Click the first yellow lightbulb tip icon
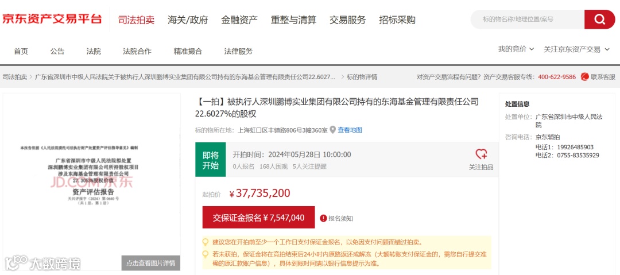 point(205,242)
